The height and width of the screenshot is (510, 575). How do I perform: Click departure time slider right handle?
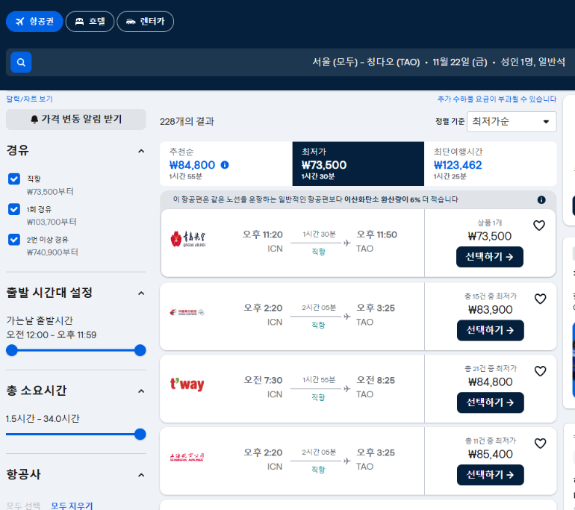140,350
